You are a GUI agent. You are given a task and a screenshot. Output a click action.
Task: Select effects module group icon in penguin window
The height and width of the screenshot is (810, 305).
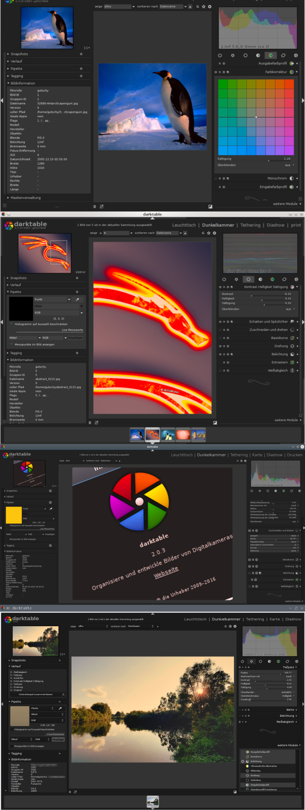(x=296, y=56)
